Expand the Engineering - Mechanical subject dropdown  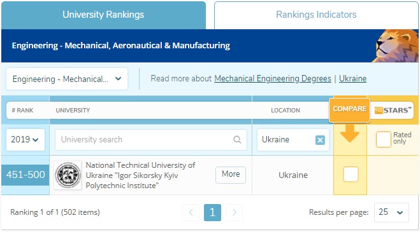67,79
